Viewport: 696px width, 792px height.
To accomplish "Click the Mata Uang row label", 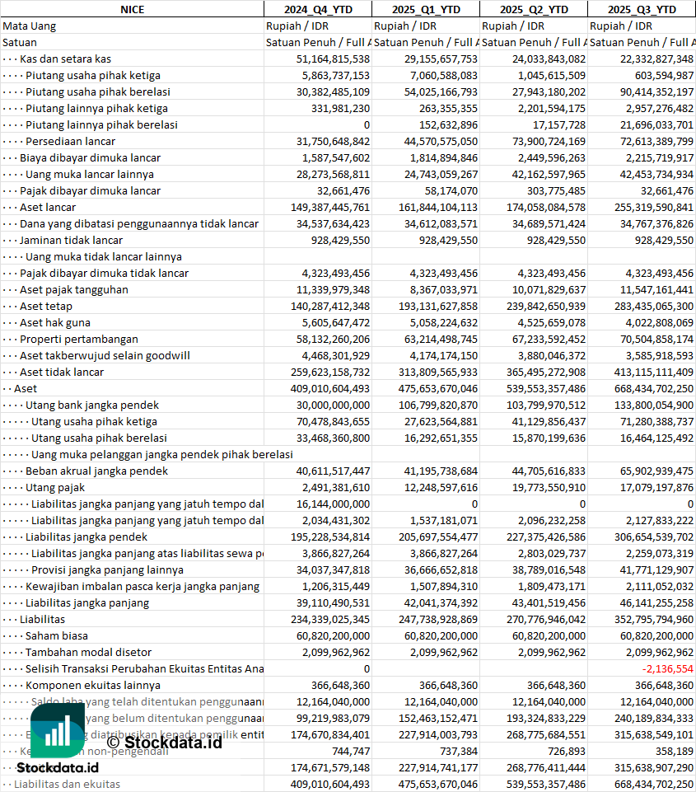I will [x=30, y=26].
